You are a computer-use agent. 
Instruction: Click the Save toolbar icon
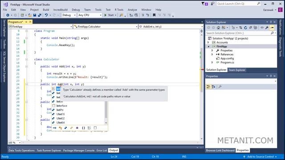coord(35,15)
